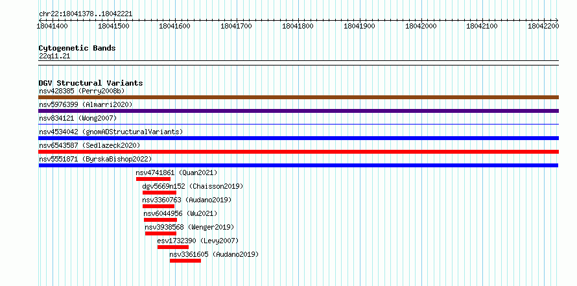Screen dimensions: 577x286
Task: Open dgv5669n152 (Chaisson2019) label
Action: (193, 186)
